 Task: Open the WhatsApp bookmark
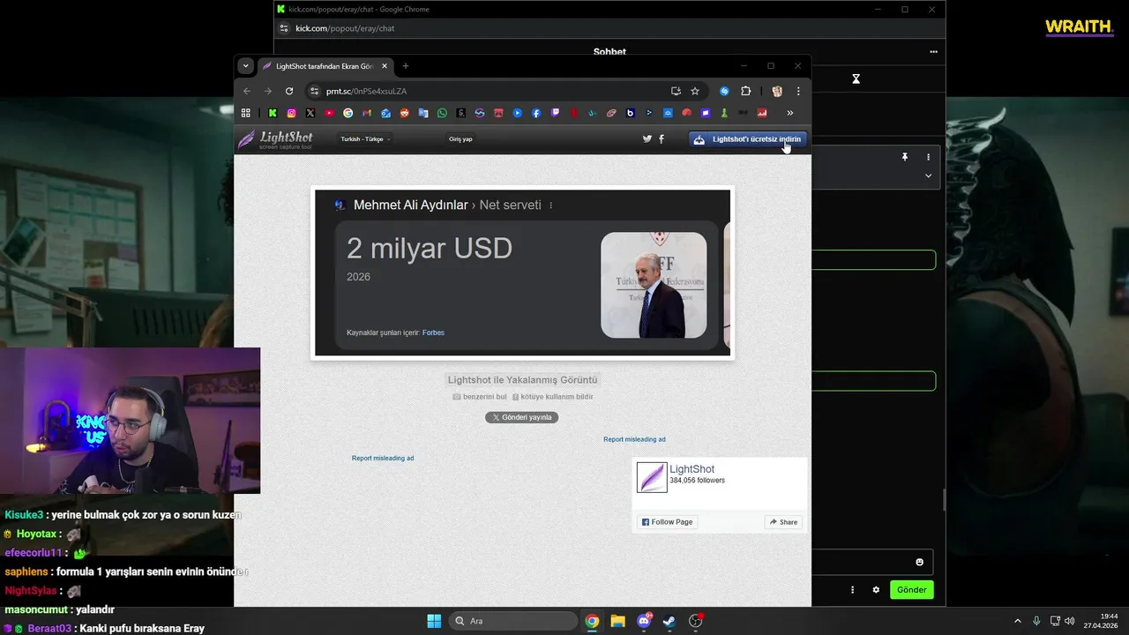pos(442,113)
